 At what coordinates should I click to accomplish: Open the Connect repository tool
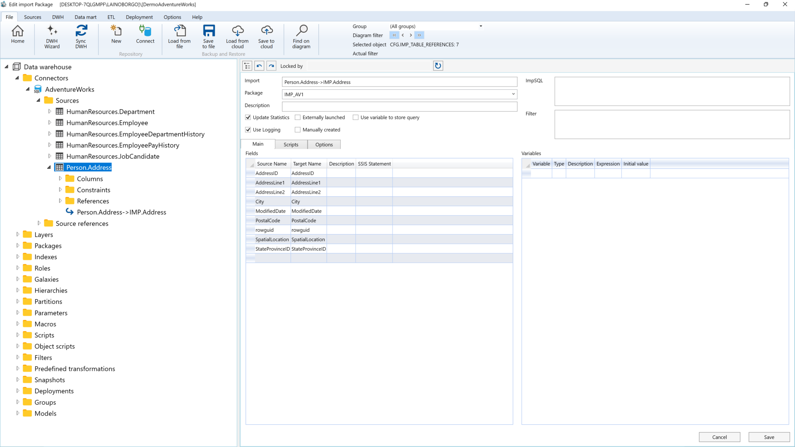point(145,34)
